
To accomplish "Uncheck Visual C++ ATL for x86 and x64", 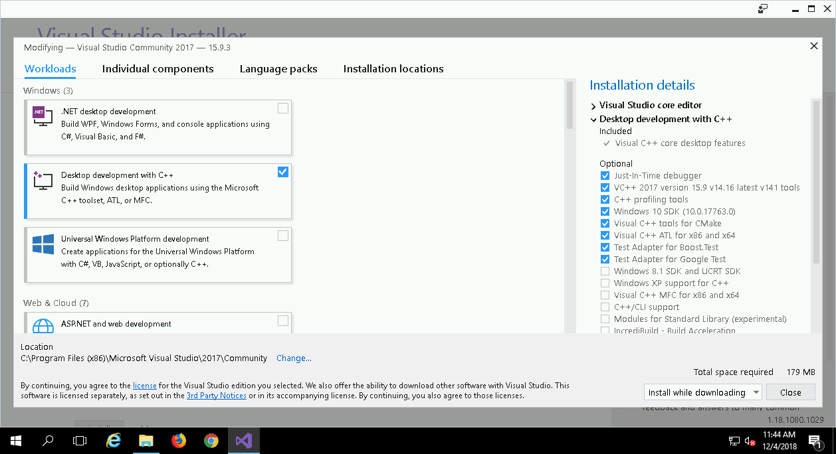I will [x=605, y=236].
